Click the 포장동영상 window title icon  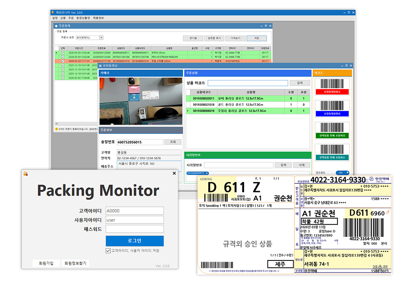tap(100, 65)
